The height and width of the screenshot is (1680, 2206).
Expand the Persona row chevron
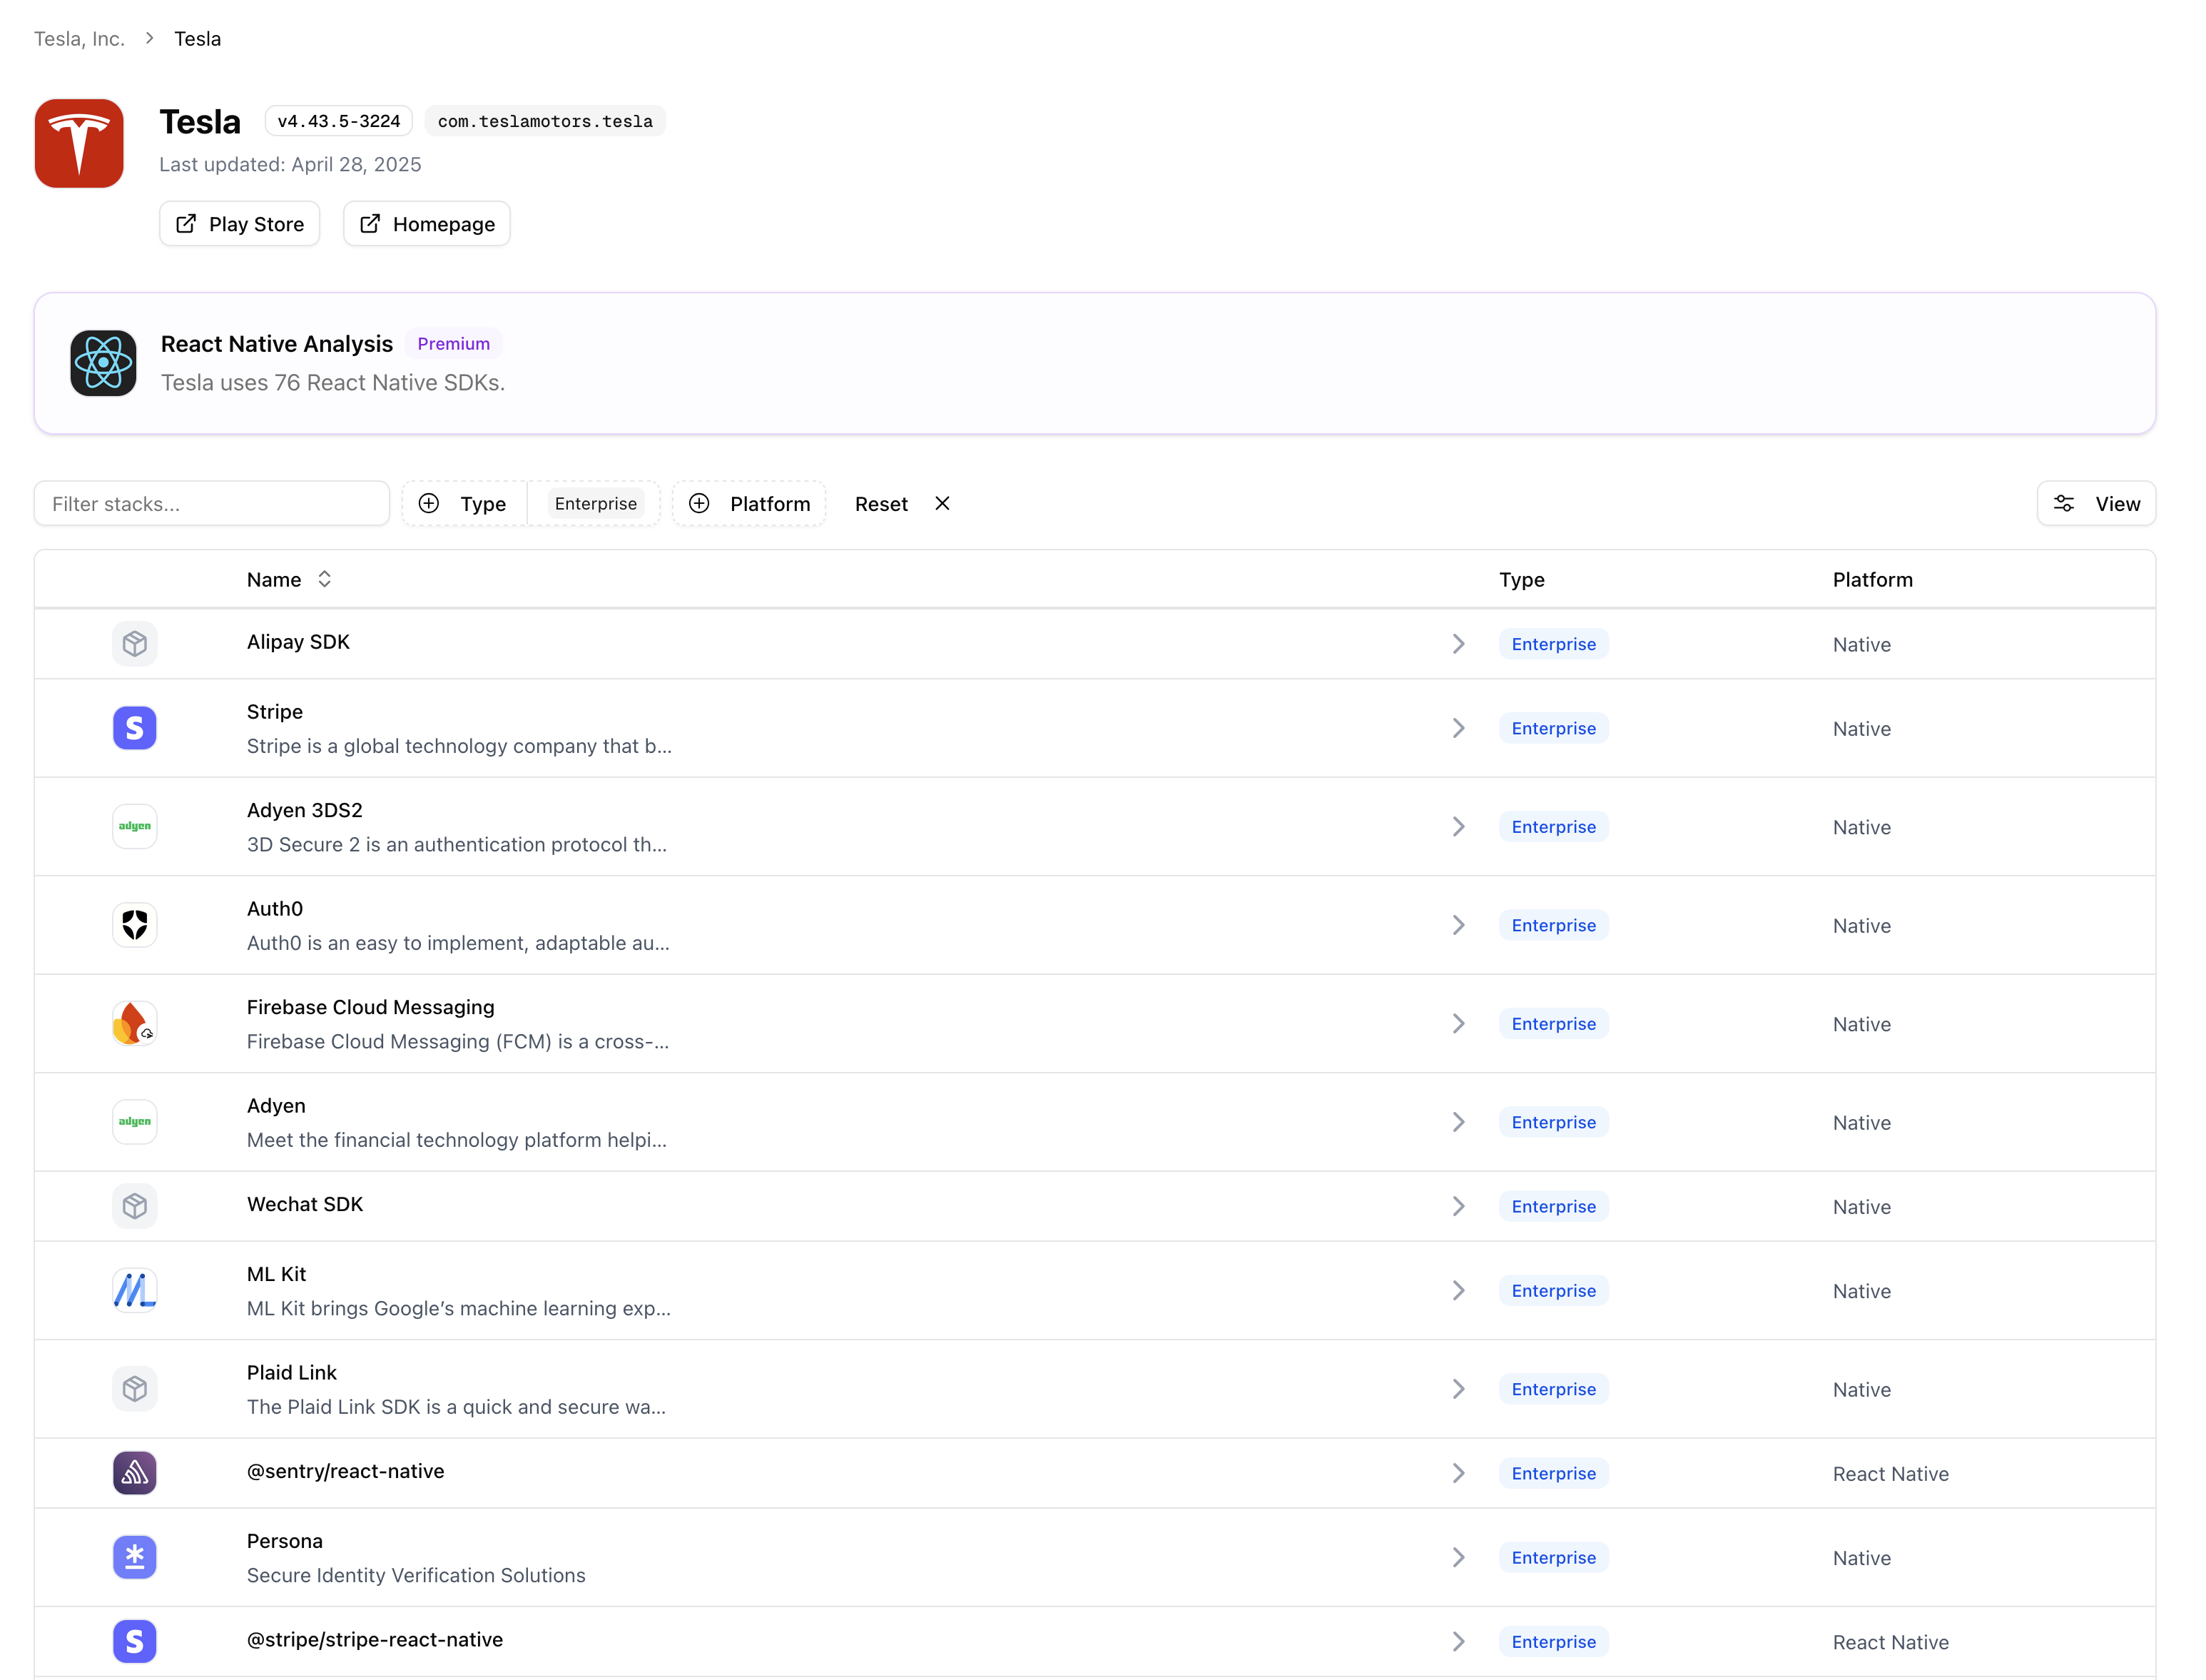pyautogui.click(x=1459, y=1558)
